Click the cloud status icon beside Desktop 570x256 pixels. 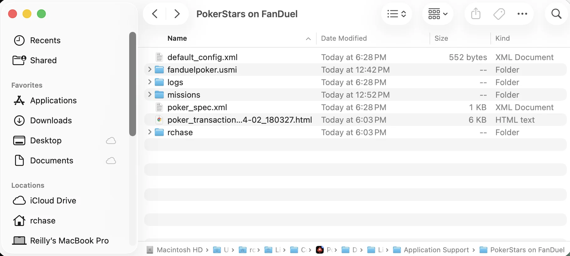(111, 141)
